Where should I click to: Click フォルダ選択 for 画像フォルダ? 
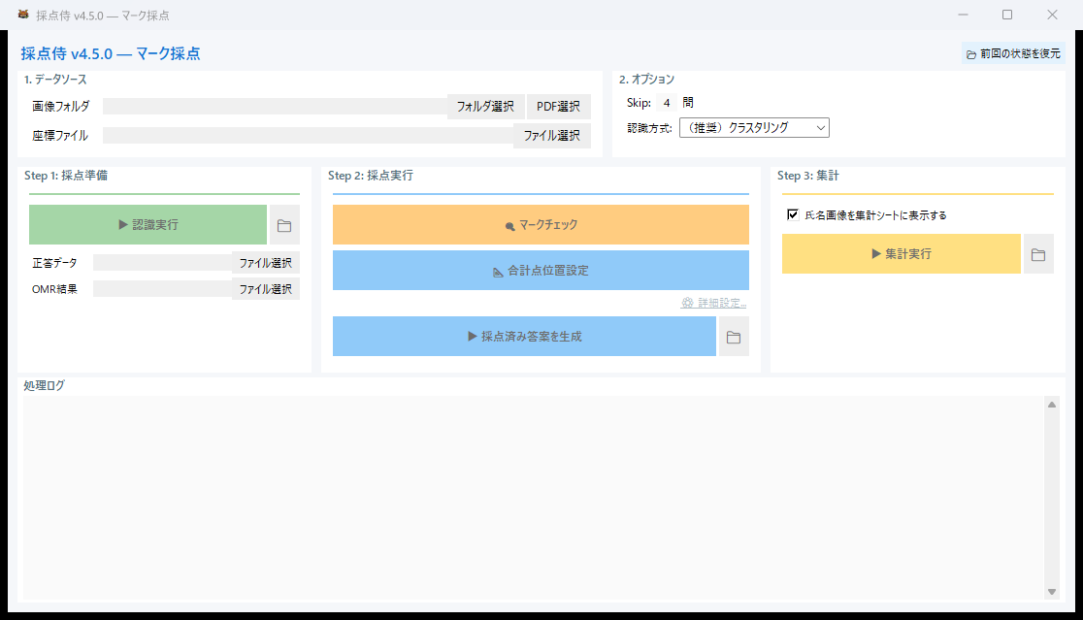pos(485,106)
